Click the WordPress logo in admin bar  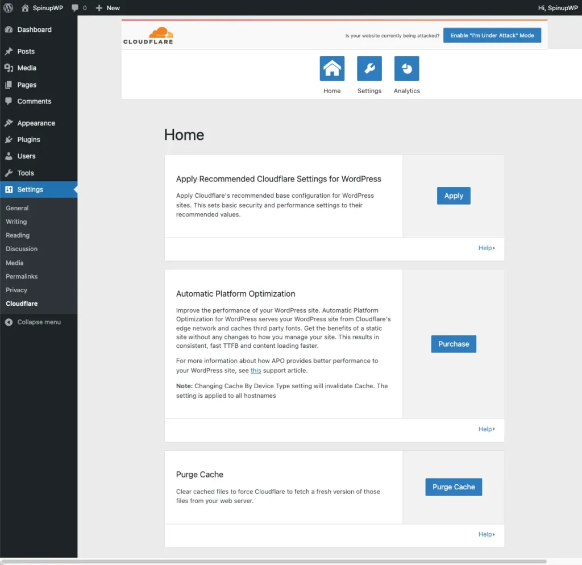click(7, 7)
